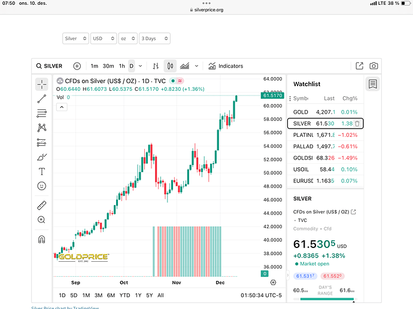413x309 pixels.
Task: Toggle the candlestick chart style button
Action: pos(169,66)
